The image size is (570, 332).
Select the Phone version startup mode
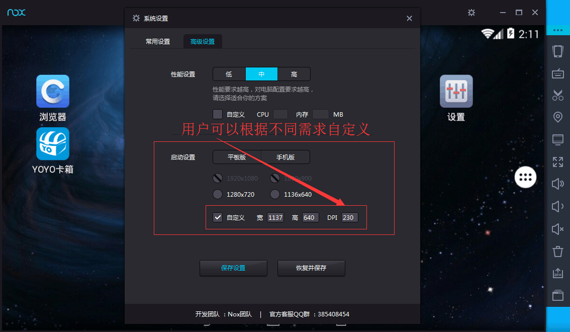(286, 157)
